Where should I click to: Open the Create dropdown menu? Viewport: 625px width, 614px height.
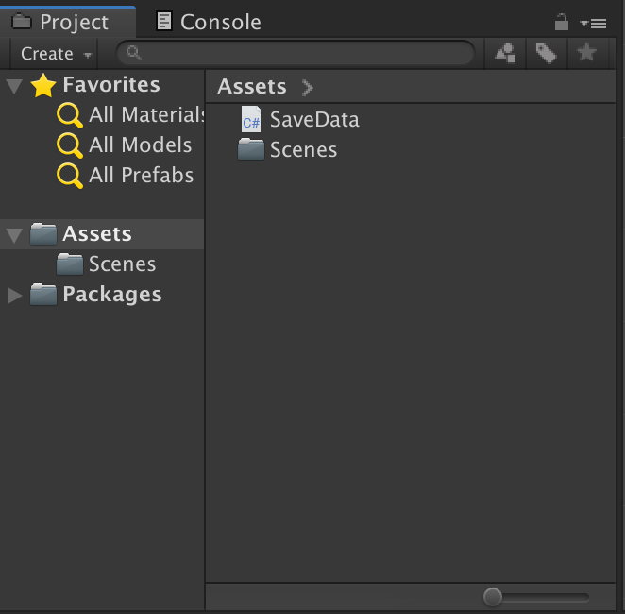56,54
